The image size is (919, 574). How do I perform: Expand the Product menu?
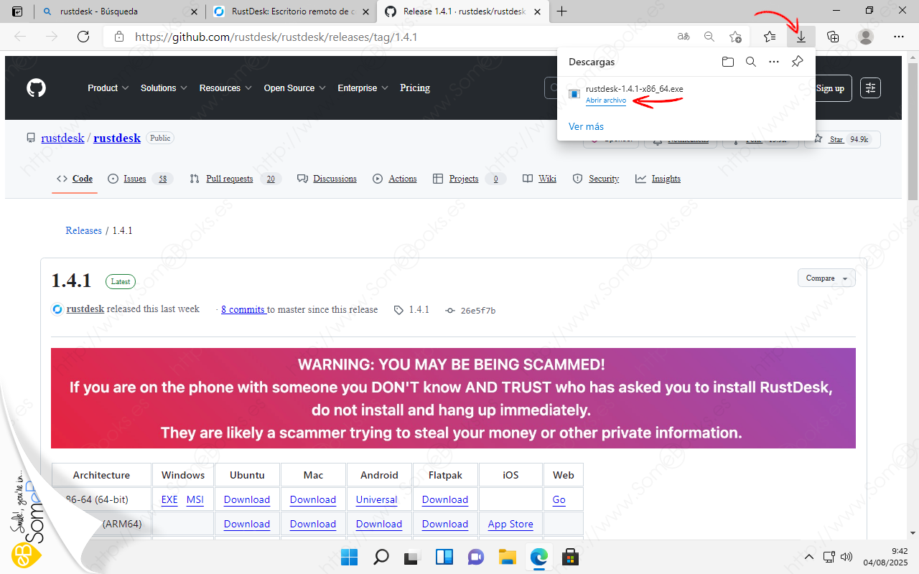[x=108, y=88]
